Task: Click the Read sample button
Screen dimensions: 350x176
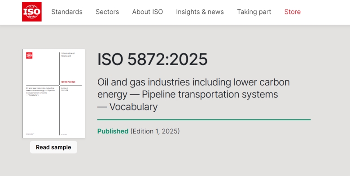Action: (53, 147)
